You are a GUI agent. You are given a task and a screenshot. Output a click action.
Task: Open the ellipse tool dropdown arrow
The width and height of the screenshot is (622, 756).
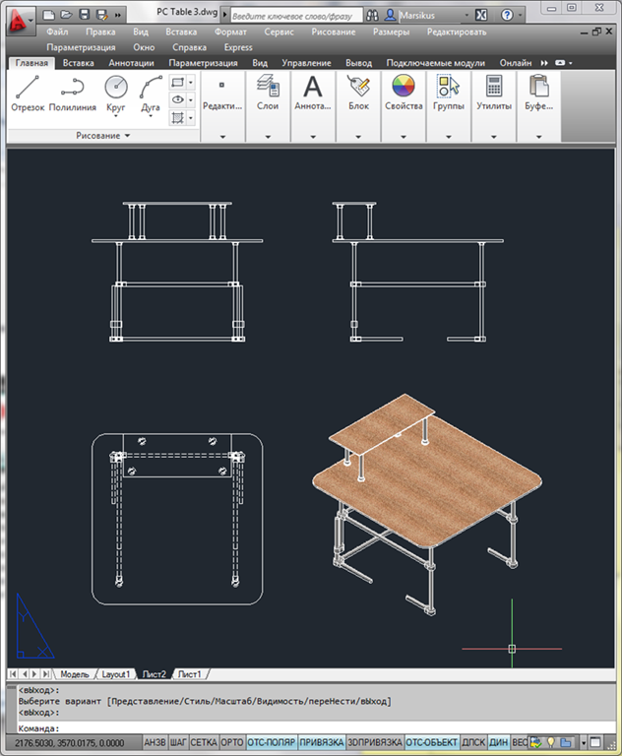click(191, 99)
